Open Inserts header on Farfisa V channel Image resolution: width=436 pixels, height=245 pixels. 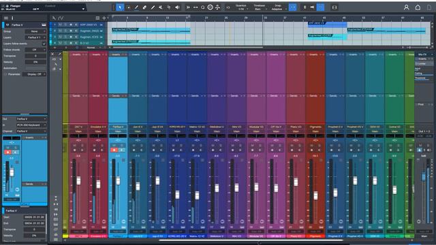pyautogui.click(x=118, y=54)
